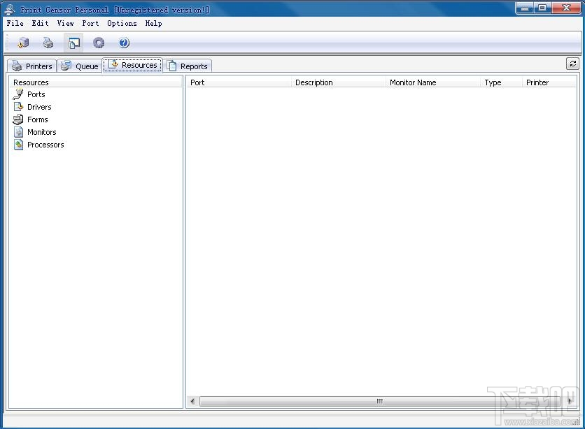Click the Processors item icon
The image size is (585, 429).
(x=19, y=145)
